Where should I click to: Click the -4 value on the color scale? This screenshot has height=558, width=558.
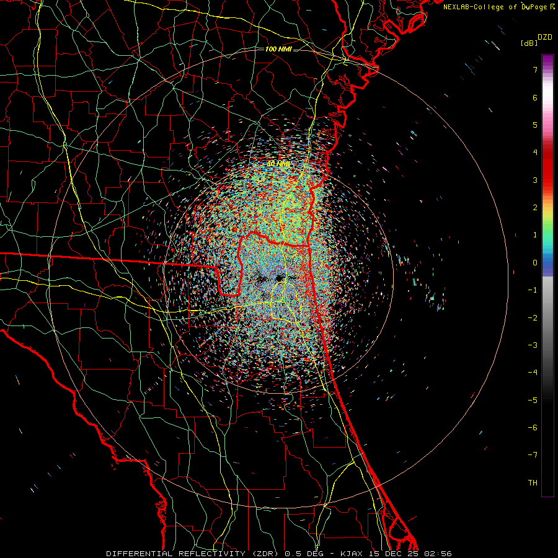(x=533, y=372)
